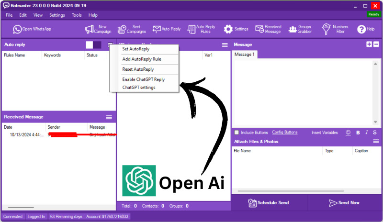
Task: Switch to the Message 1 tab
Action: 244,55
